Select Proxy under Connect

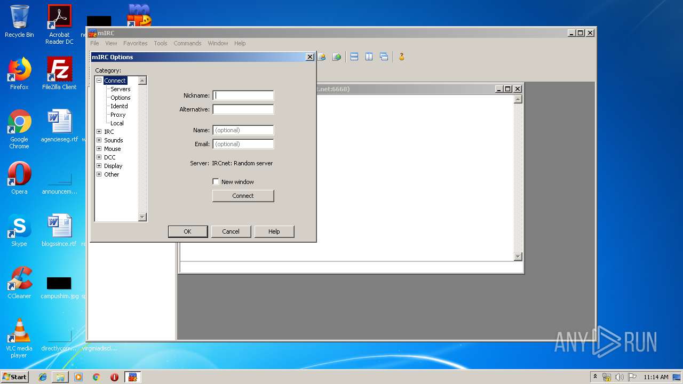tap(118, 115)
